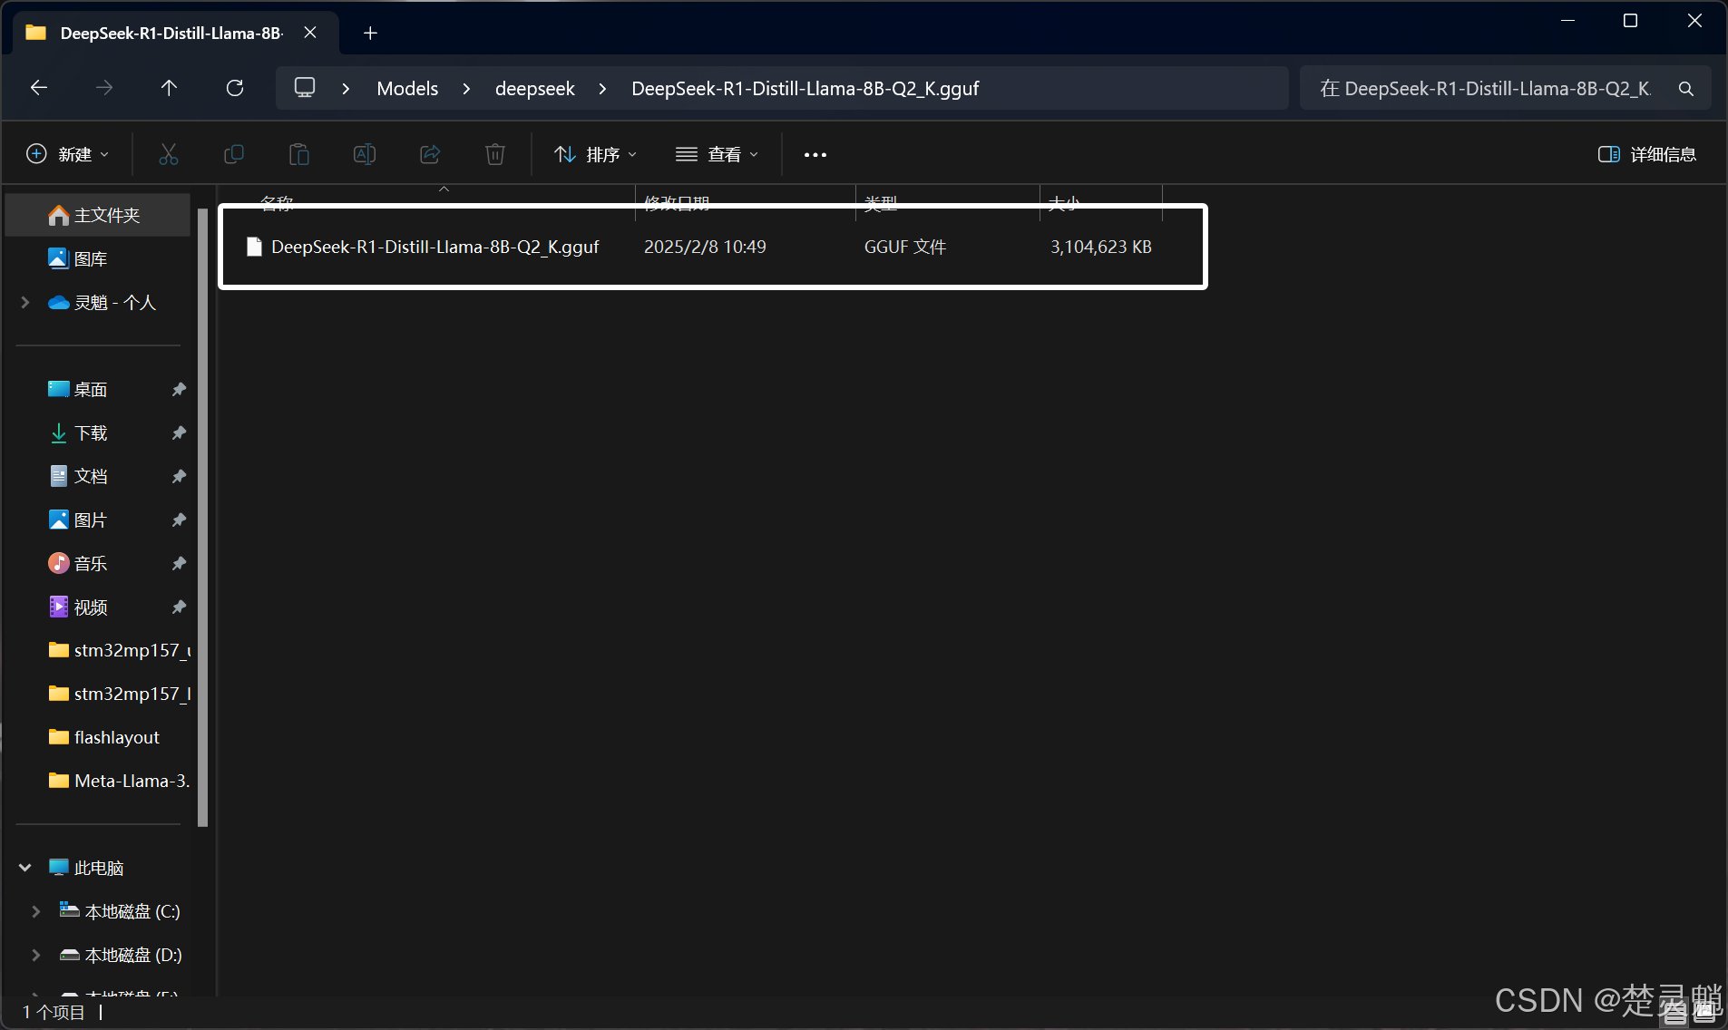
Task: Click the Delete trash can icon
Action: (x=494, y=154)
